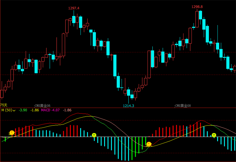Viewport: 236px width, 162px height.
Task: Select the red candlestick directly under the 1298.8 label
Action: tap(197, 19)
